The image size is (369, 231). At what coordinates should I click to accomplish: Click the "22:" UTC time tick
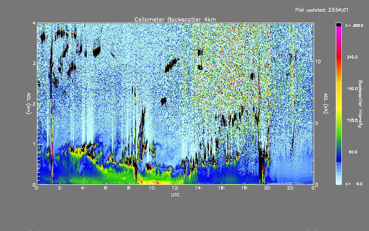click(x=291, y=188)
